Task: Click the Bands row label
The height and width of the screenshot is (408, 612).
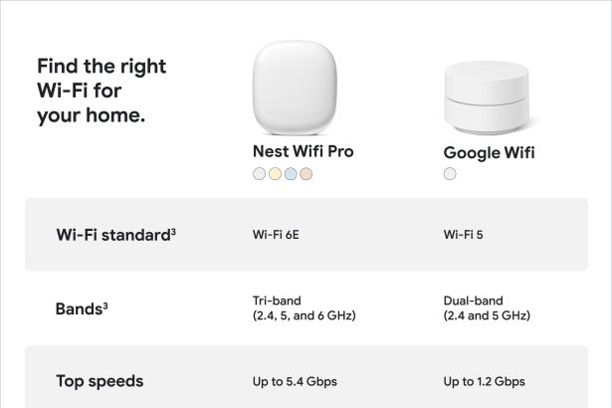Action: click(79, 308)
